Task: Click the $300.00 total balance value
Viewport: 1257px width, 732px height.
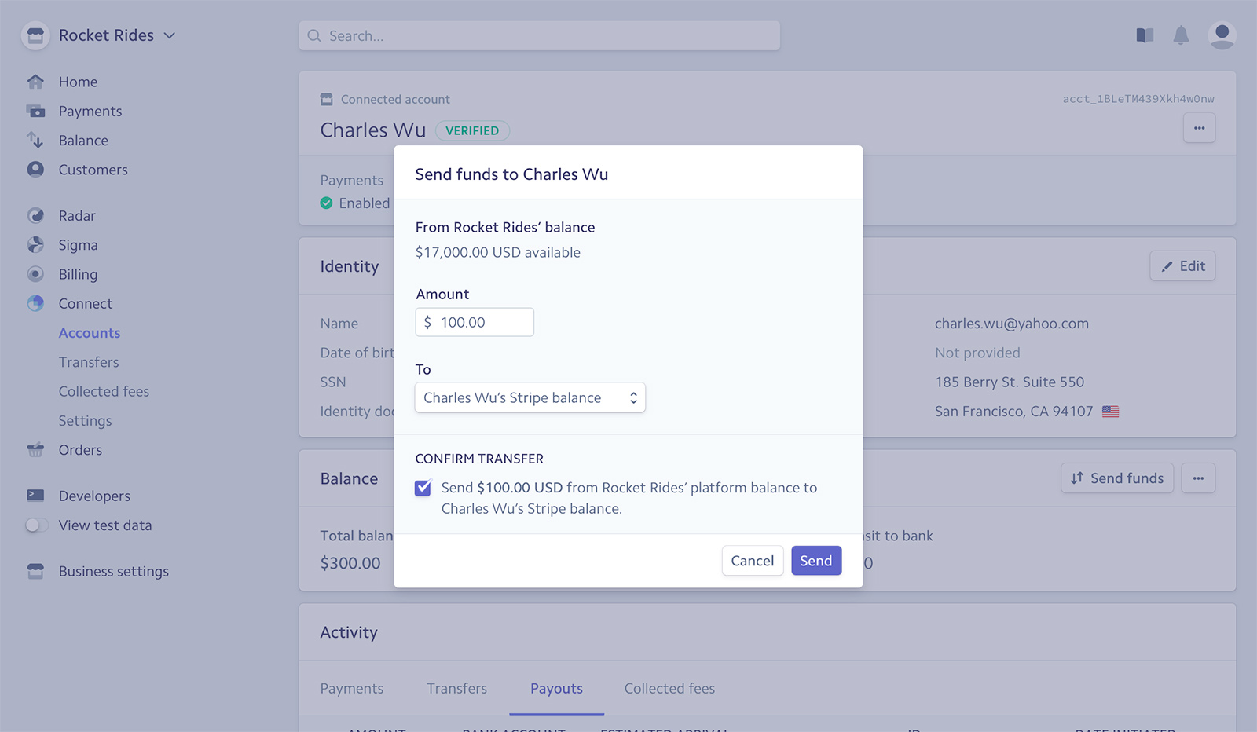Action: [x=350, y=563]
